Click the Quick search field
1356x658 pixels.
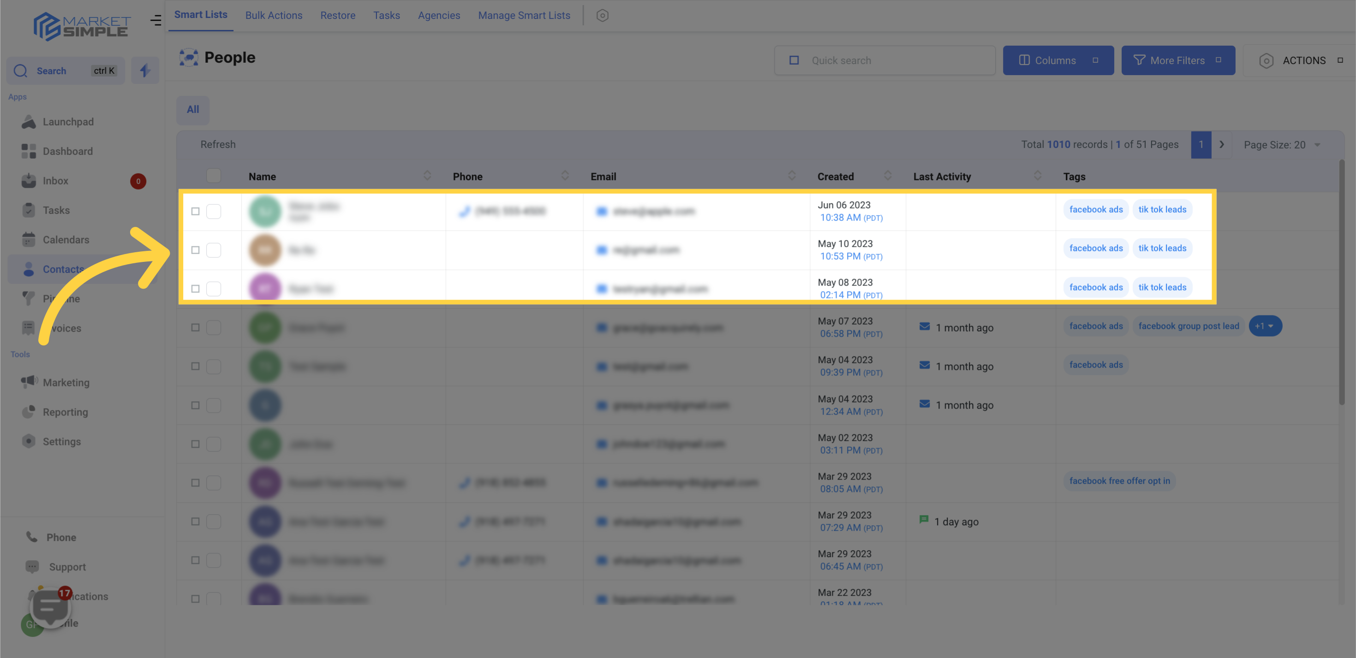pyautogui.click(x=884, y=60)
